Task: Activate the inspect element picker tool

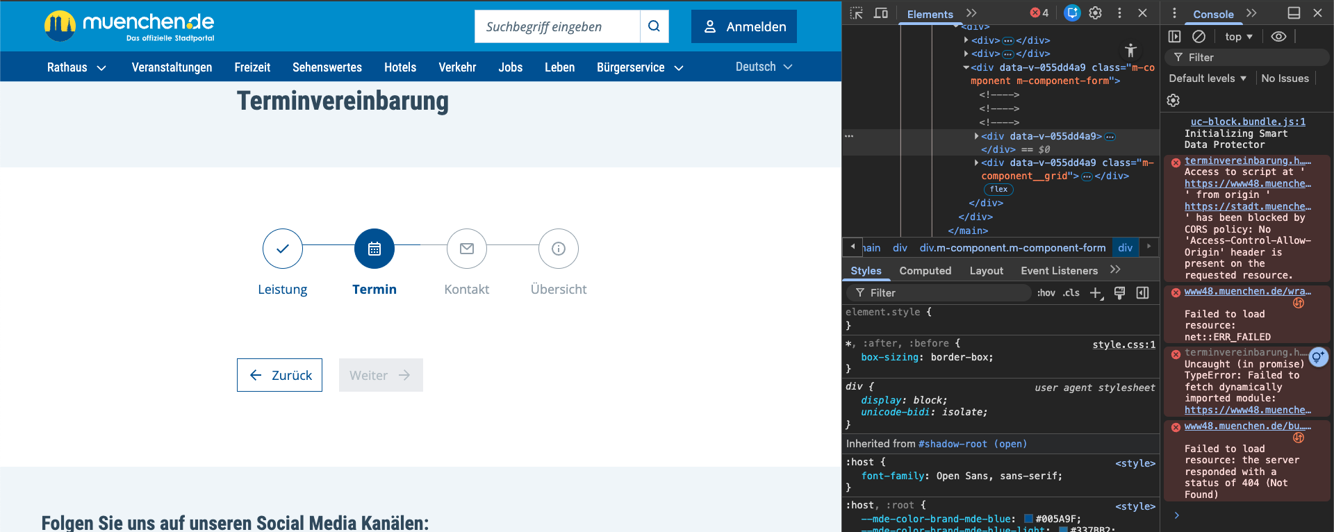Action: (856, 13)
